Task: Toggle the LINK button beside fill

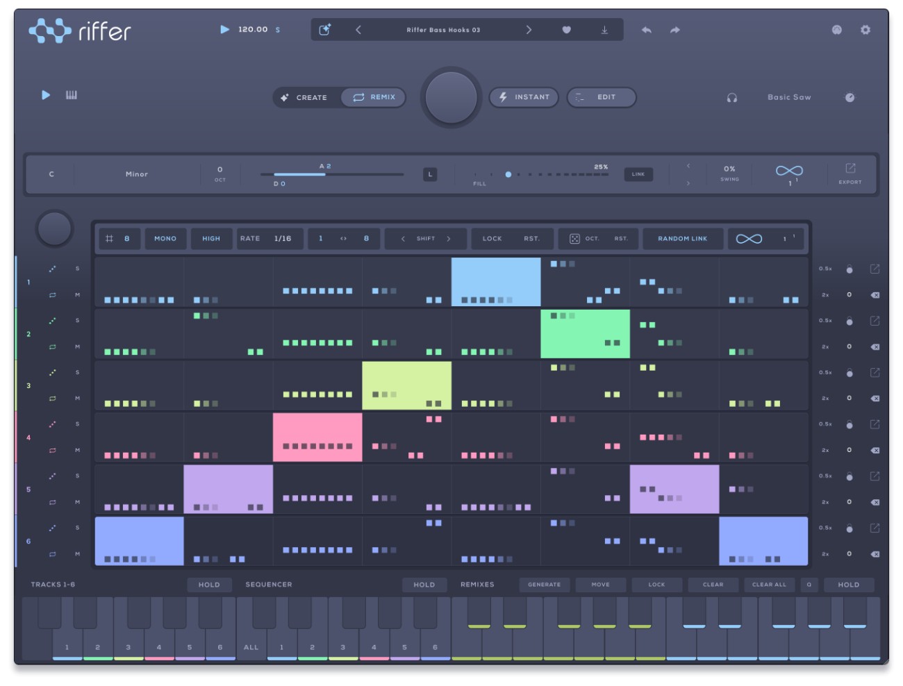Action: tap(638, 174)
